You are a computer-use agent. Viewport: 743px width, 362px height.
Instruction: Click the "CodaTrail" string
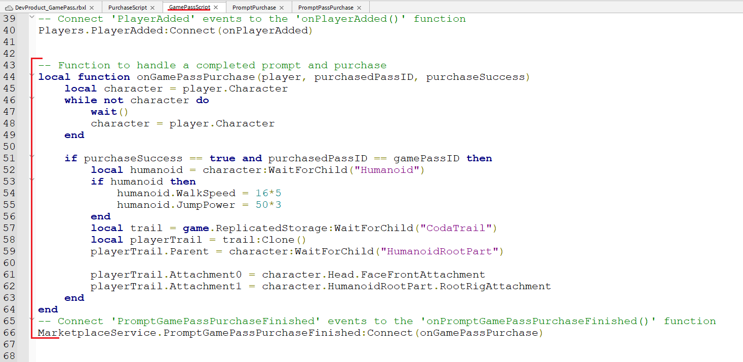pyautogui.click(x=456, y=228)
